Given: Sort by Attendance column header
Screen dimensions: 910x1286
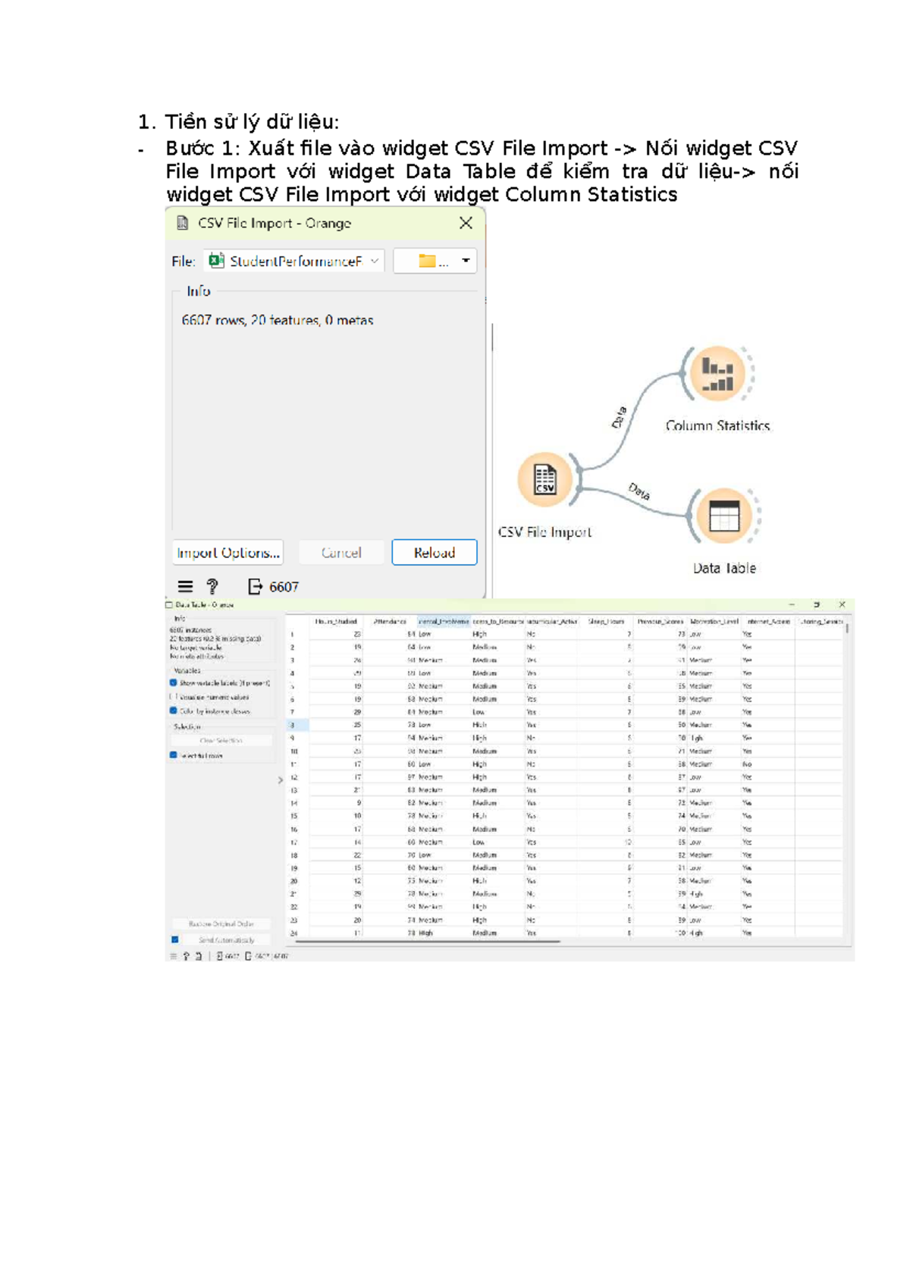Looking at the screenshot, I should click(390, 621).
